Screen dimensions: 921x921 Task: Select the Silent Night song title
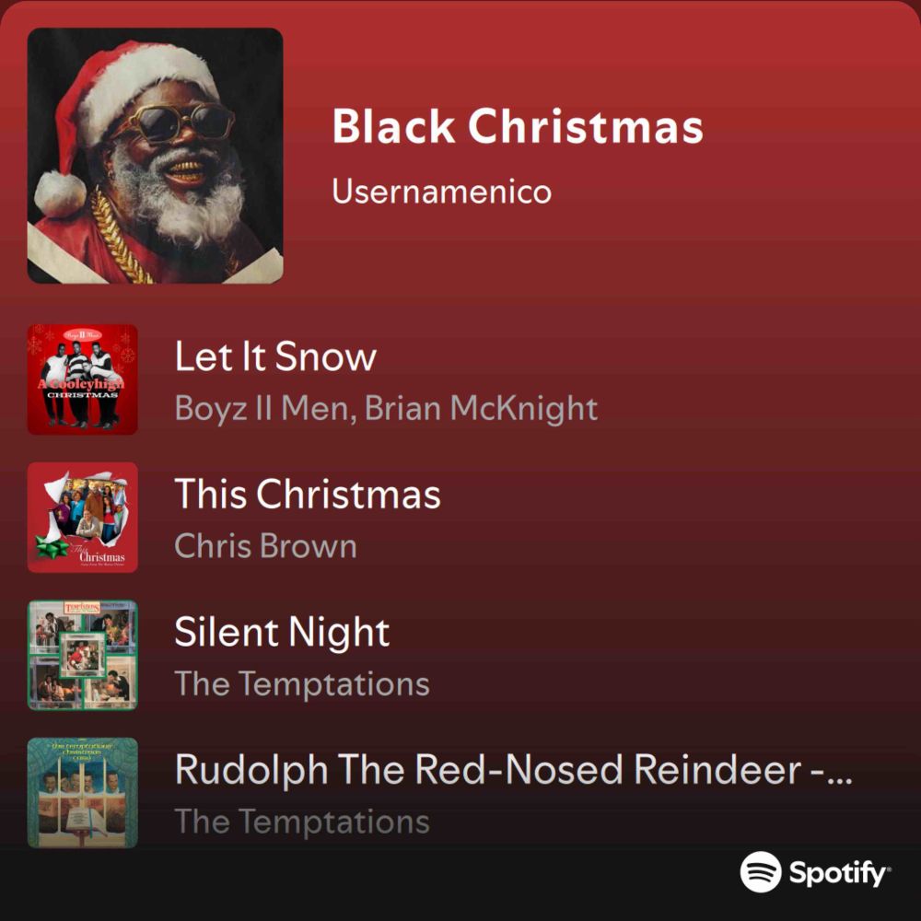tap(282, 632)
